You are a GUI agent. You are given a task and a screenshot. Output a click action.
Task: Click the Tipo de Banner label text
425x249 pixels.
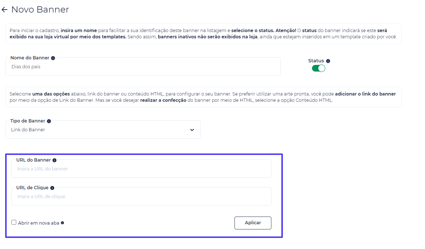(x=28, y=121)
